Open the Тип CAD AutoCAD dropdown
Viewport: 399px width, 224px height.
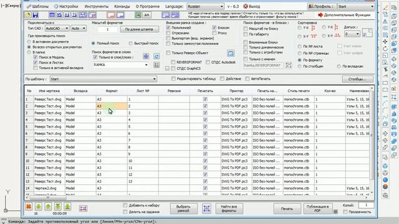pos(57,29)
